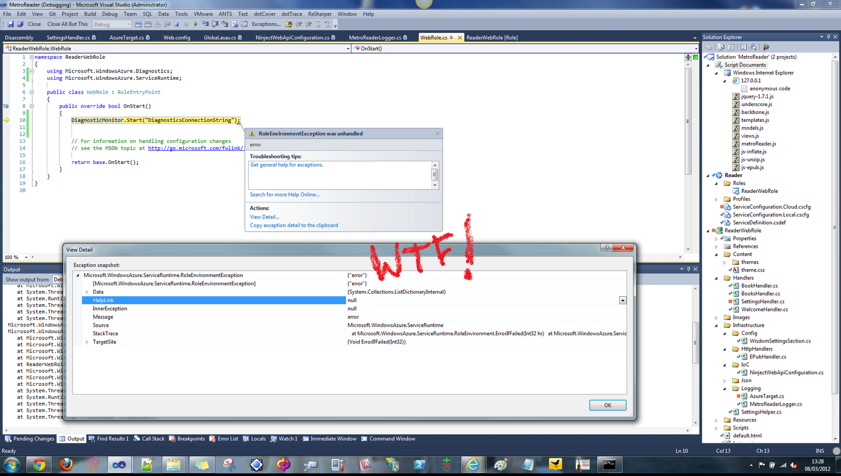Click the Save All toolbar icon
The height and width of the screenshot is (476, 841).
pos(20,24)
